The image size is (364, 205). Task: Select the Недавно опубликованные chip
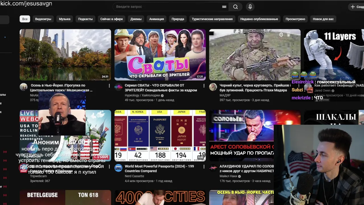point(259,19)
